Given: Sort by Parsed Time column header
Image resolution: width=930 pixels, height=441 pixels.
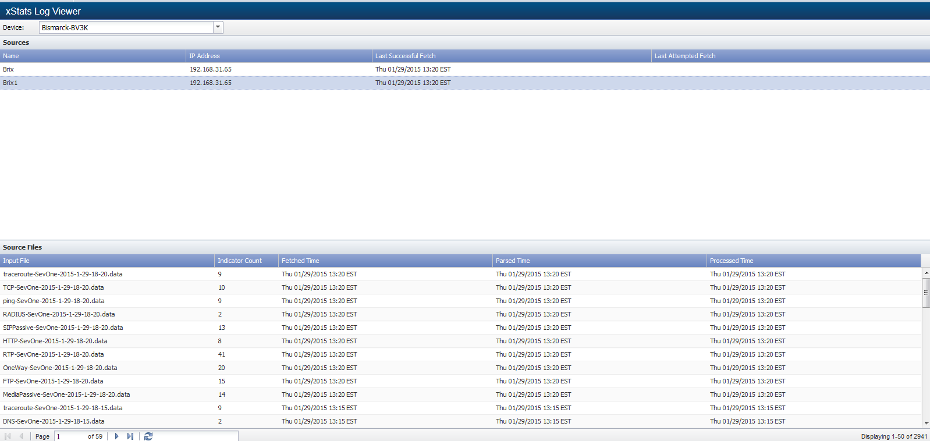Looking at the screenshot, I should (600, 261).
